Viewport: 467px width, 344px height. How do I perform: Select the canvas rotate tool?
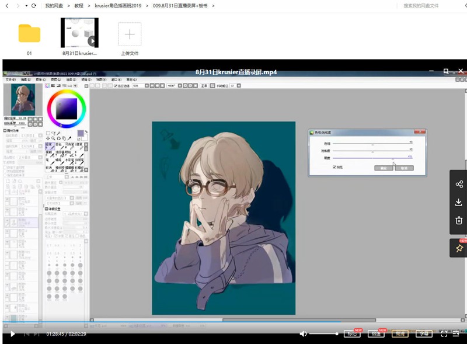point(58,138)
